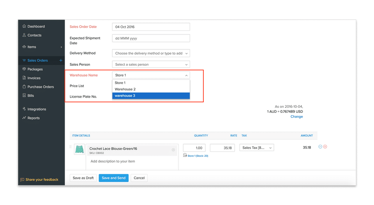The height and width of the screenshot is (205, 374).
Task: Click Save and Send button
Action: point(113,178)
